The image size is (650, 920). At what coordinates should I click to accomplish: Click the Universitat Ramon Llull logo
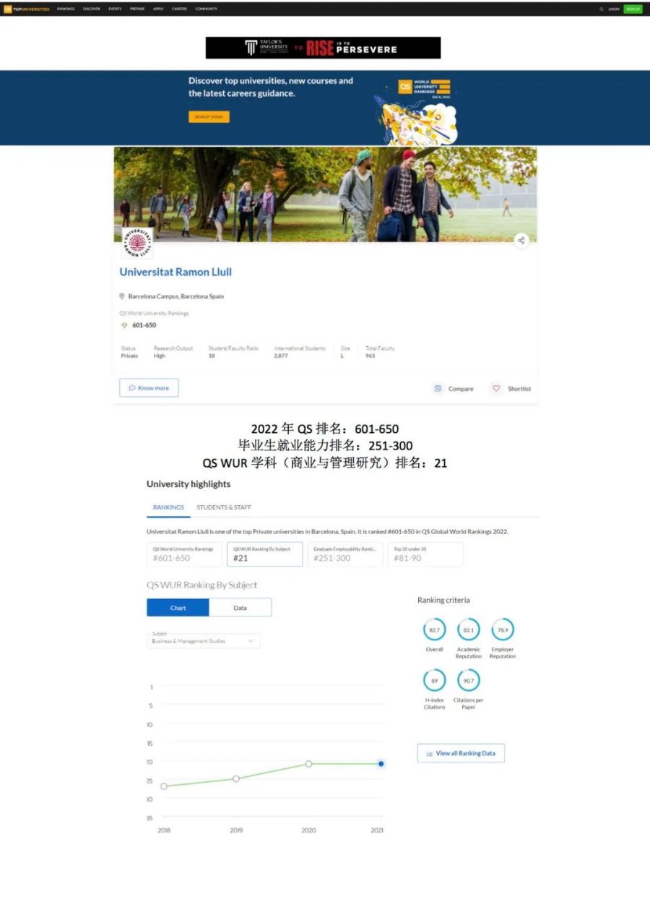pos(137,242)
